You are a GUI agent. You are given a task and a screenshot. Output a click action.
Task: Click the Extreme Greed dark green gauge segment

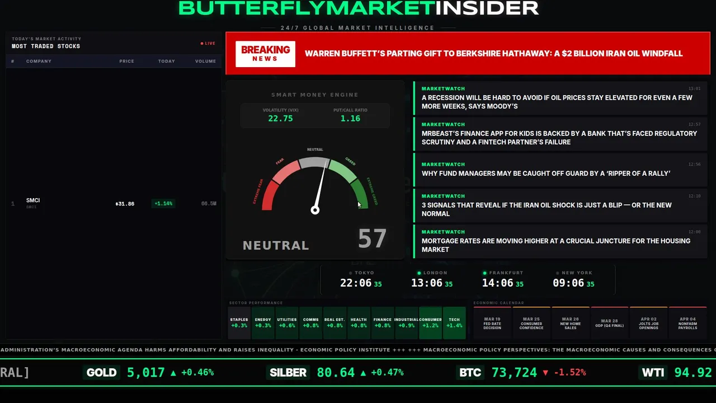pos(360,193)
